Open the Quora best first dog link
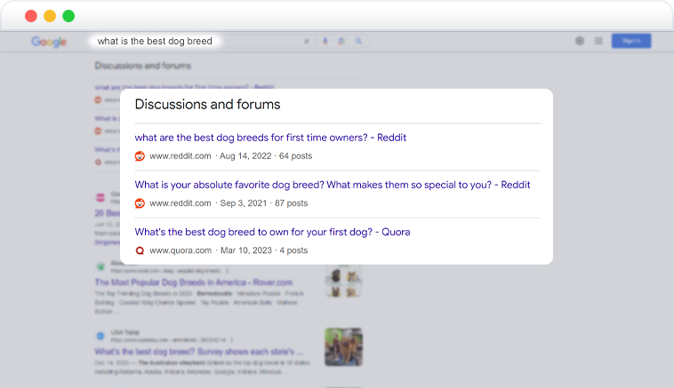674x388 pixels. 272,233
